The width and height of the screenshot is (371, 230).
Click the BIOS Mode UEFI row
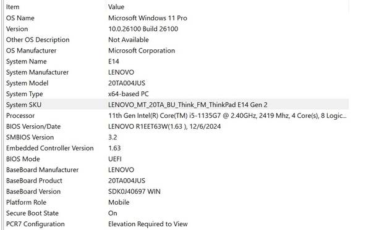(176, 159)
